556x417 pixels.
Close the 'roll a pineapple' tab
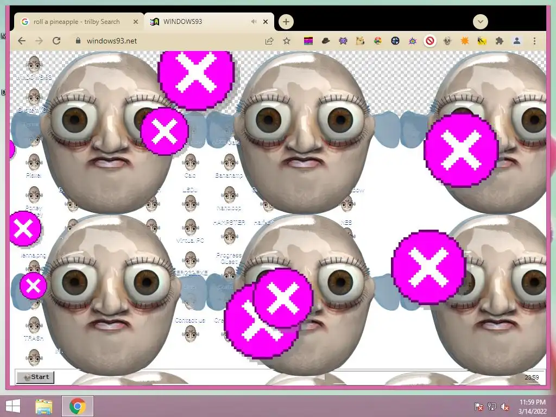135,22
